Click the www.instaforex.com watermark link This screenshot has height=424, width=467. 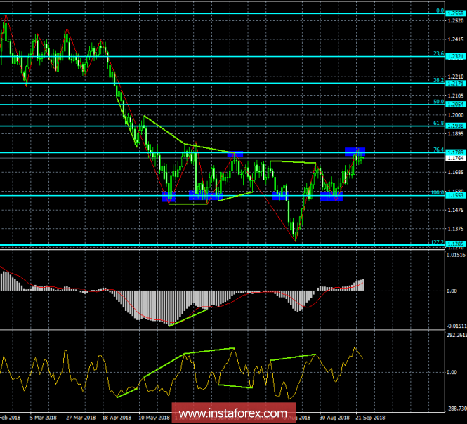coord(234,412)
